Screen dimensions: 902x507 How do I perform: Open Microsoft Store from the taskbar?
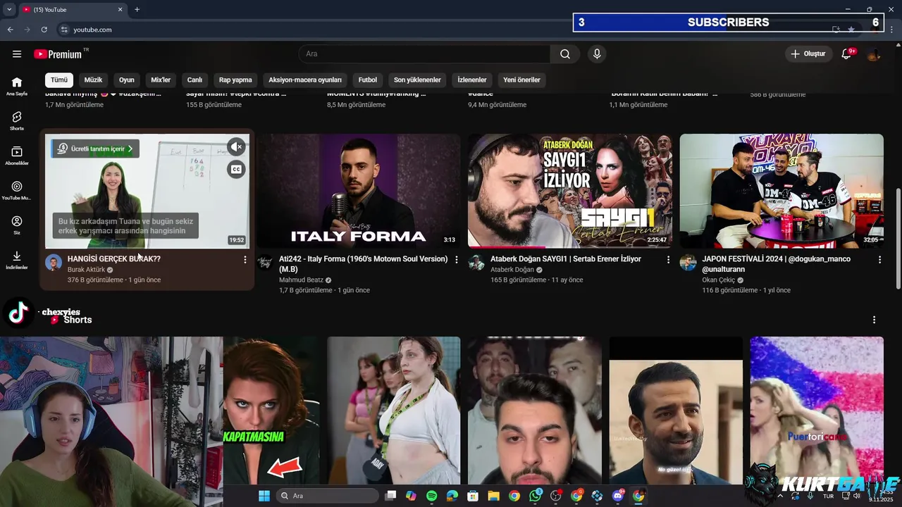coord(472,496)
